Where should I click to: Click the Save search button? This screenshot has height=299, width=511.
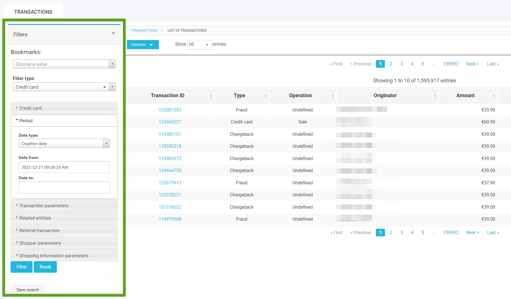pos(27,290)
